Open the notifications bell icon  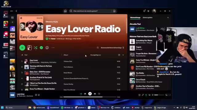144,11
